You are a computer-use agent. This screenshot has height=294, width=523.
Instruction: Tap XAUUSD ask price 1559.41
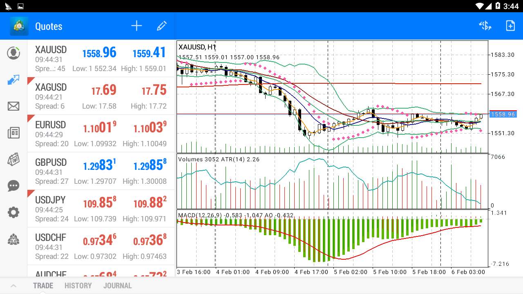149,53
